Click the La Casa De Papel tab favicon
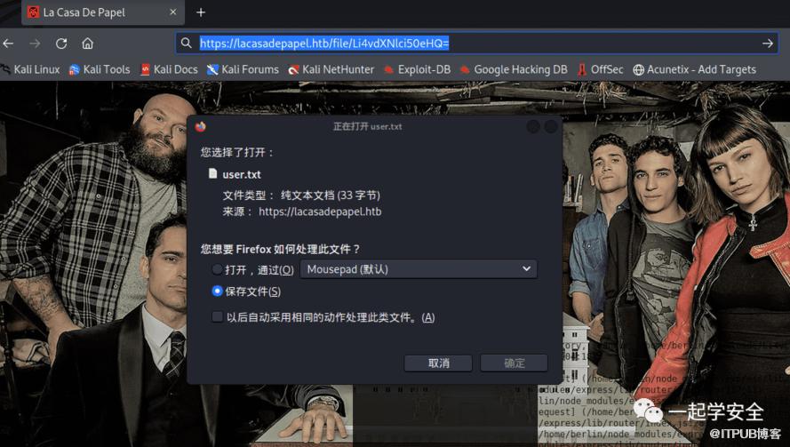The width and height of the screenshot is (790, 447). [33, 12]
